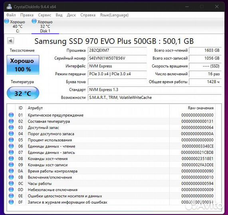Click status orb for Порог доступного запаса row
This screenshot has width=228, height=215.
[11, 134]
